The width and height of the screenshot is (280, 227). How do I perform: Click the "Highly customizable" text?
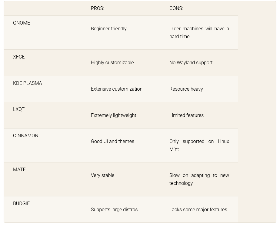tap(112, 63)
